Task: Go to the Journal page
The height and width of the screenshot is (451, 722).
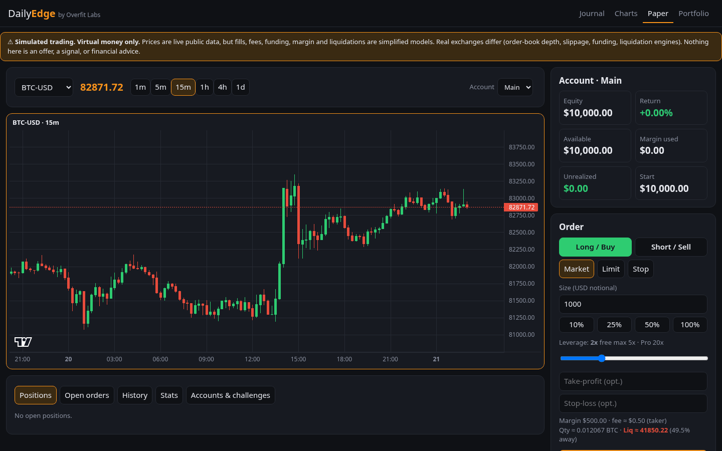Action: (x=592, y=14)
